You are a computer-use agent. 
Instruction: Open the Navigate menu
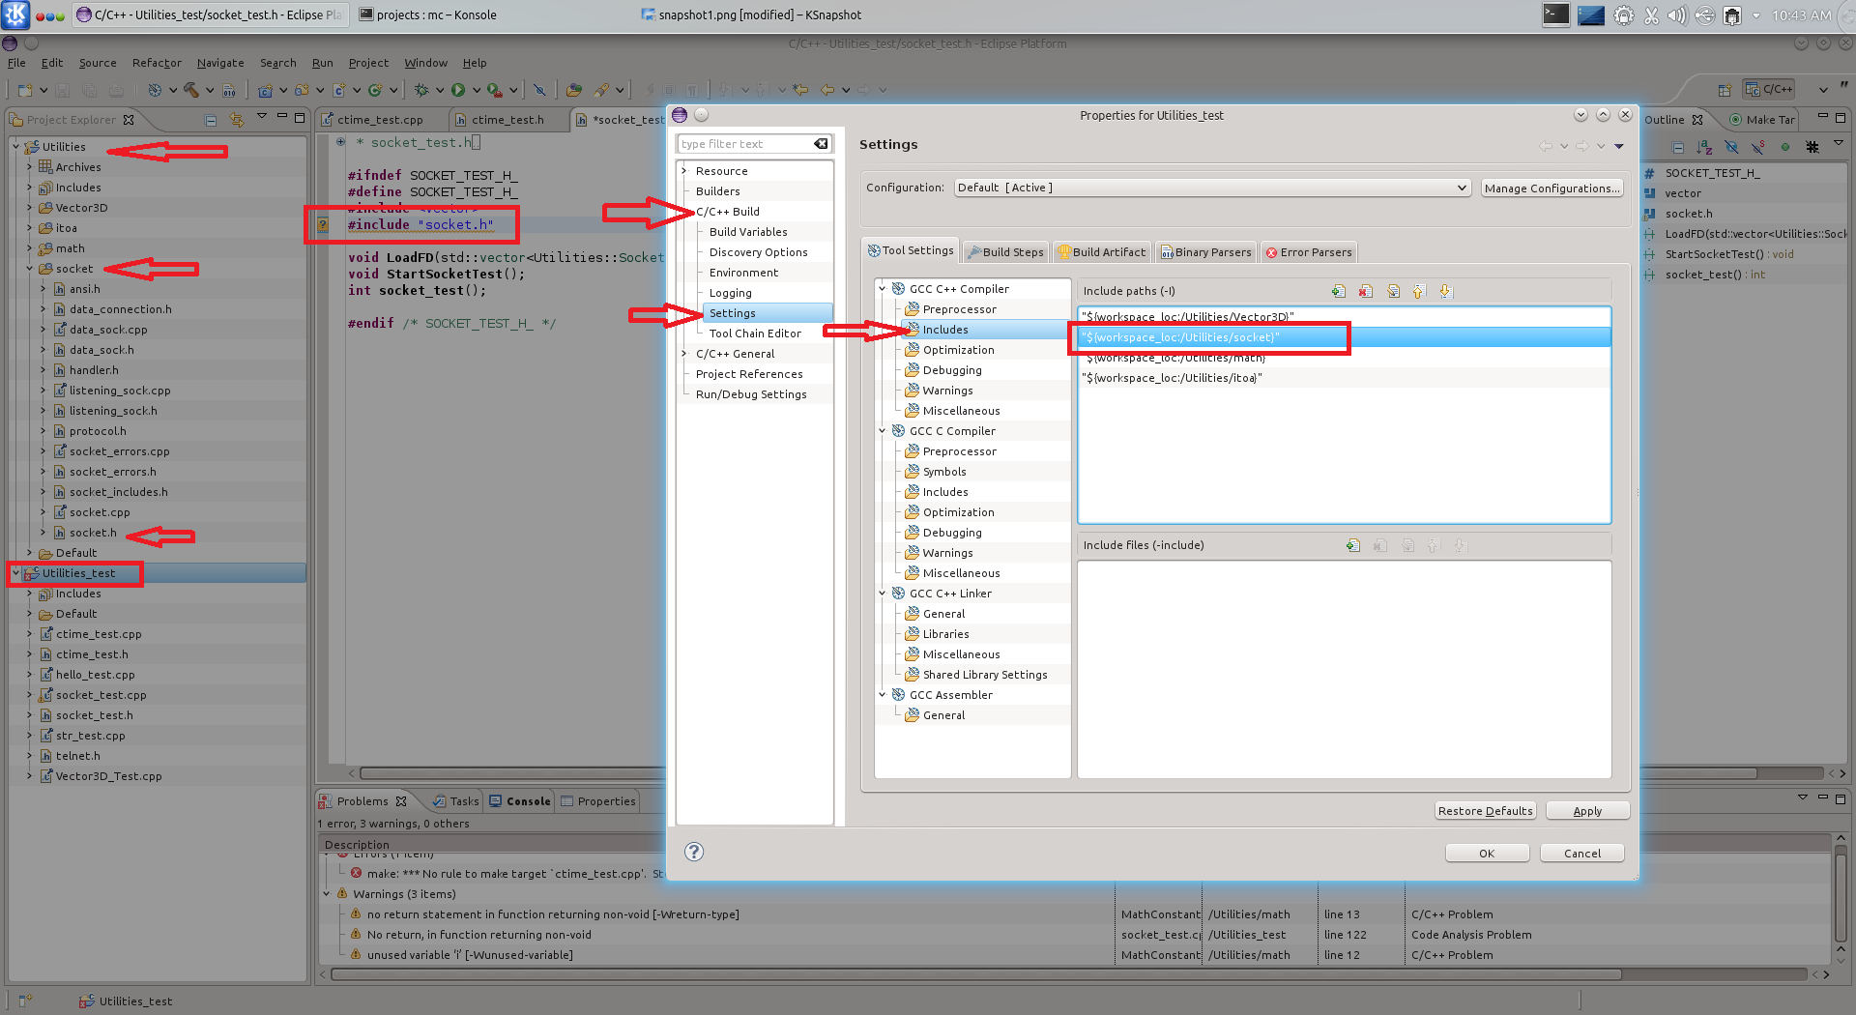pyautogui.click(x=220, y=63)
